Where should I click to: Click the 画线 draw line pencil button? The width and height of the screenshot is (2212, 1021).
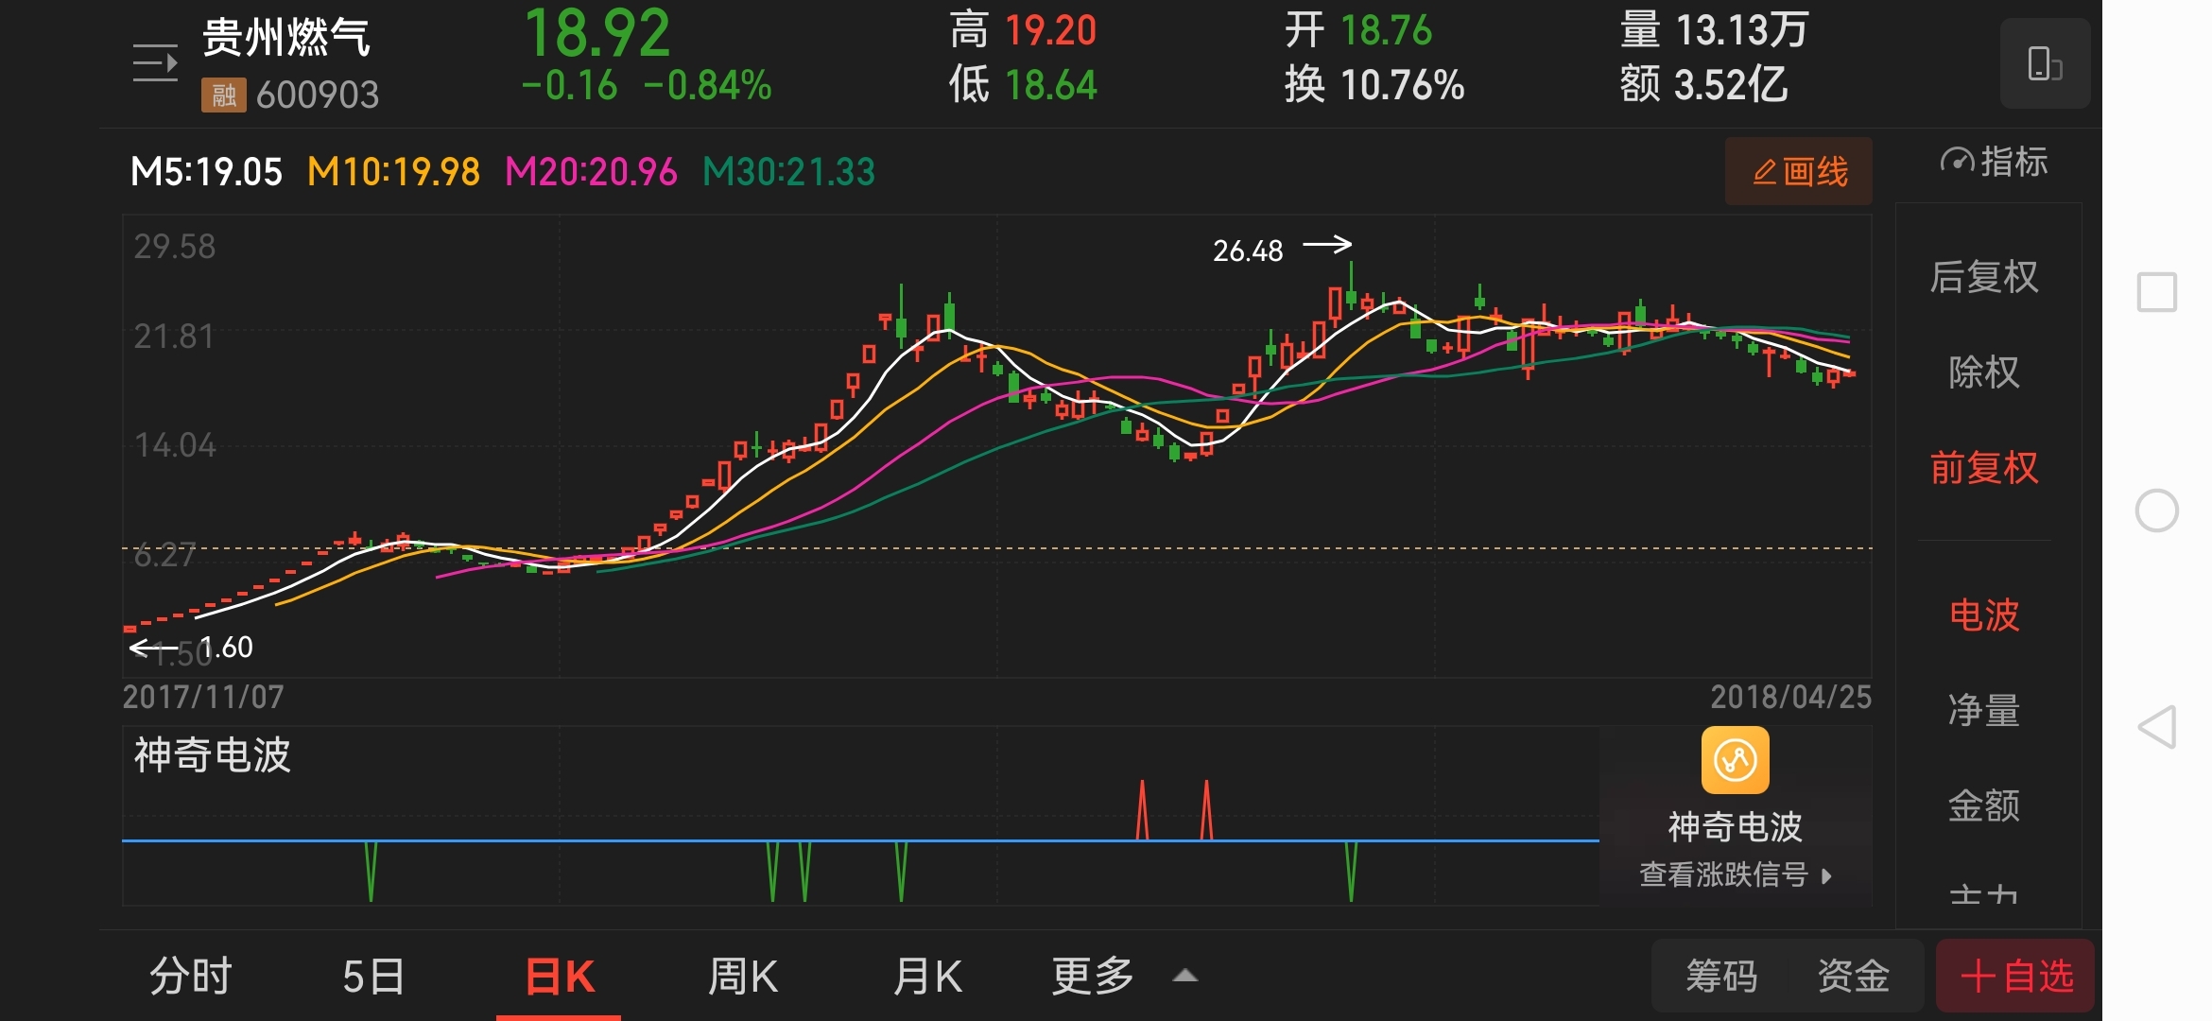tap(1798, 172)
